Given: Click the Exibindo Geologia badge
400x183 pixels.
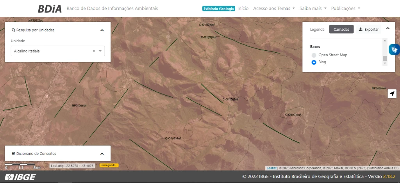Looking at the screenshot, I should pos(219,9).
